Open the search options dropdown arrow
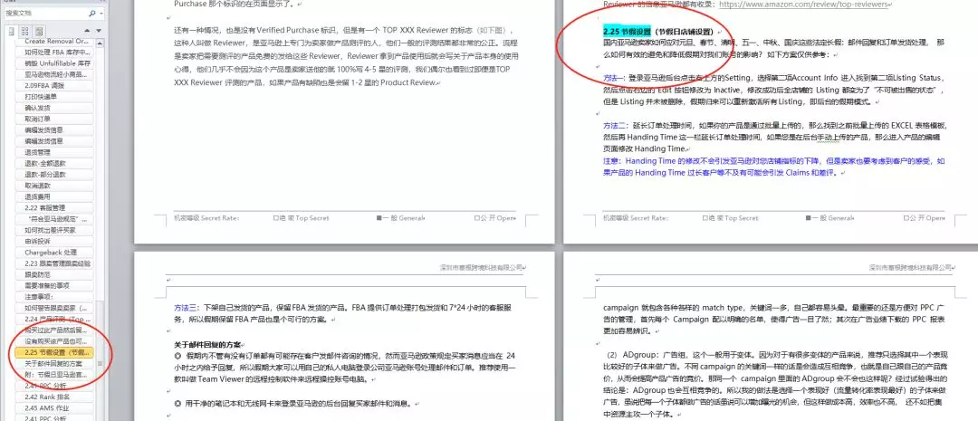 pyautogui.click(x=101, y=13)
